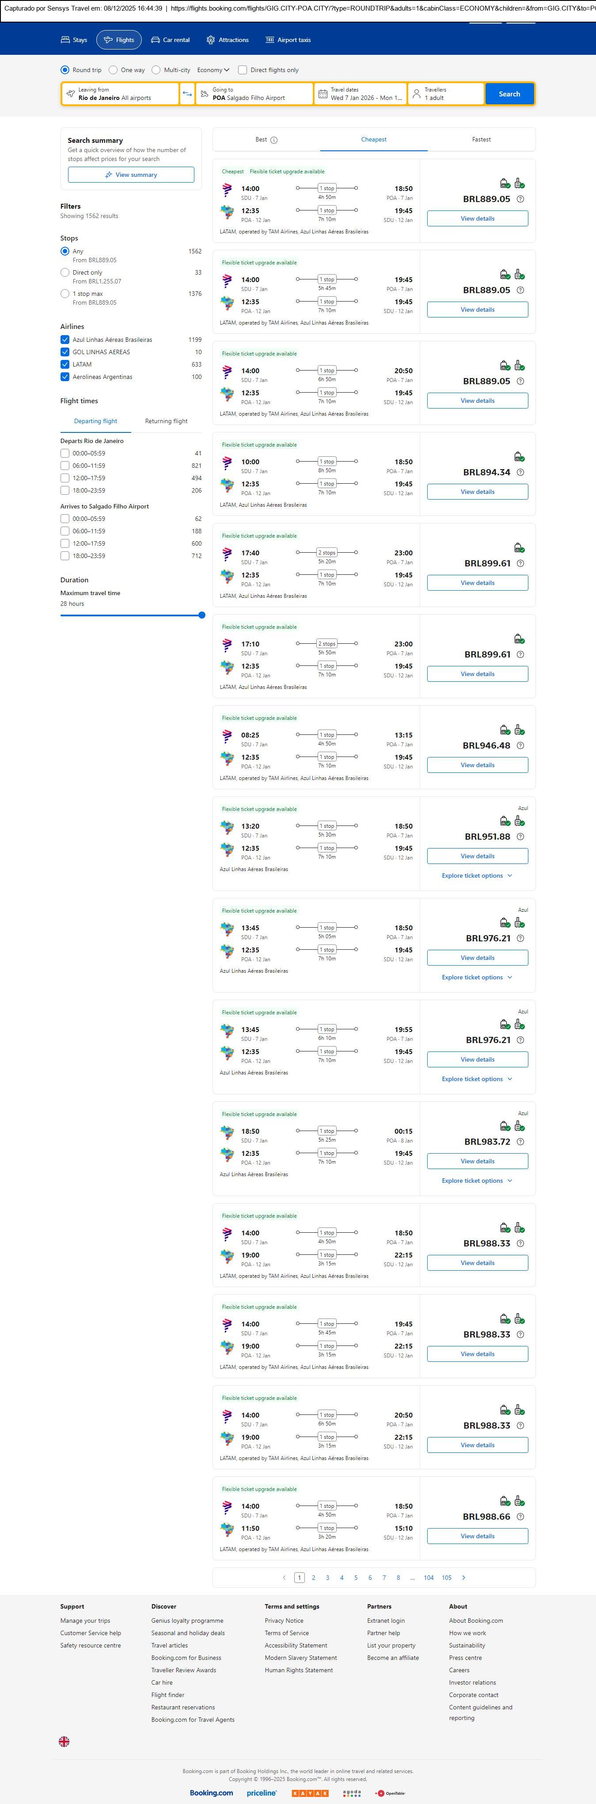Viewport: 596px width, 1804px height.
Task: Uncheck the GOL LINHAS AEREAS airline filter
Action: [x=65, y=352]
